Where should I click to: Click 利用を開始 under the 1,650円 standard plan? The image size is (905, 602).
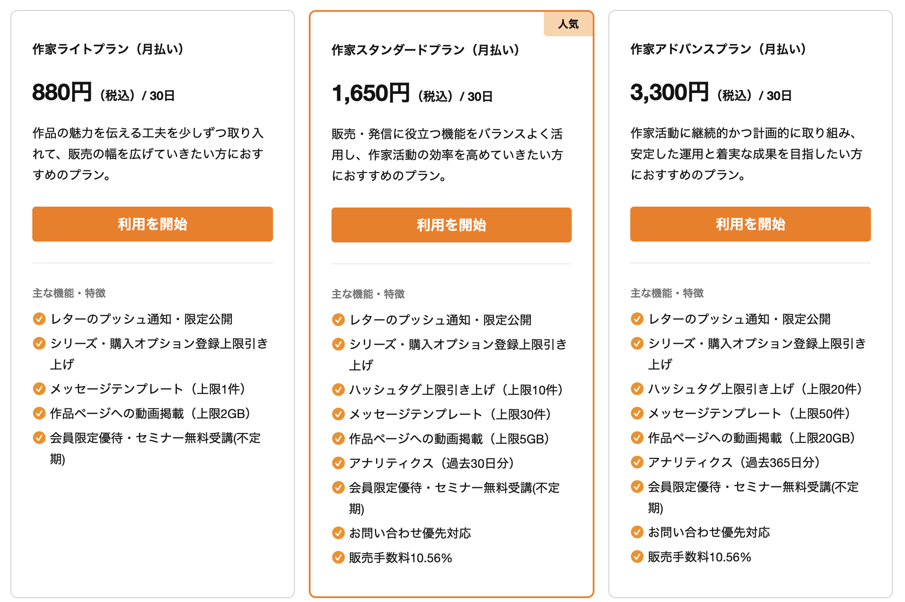pyautogui.click(x=451, y=225)
